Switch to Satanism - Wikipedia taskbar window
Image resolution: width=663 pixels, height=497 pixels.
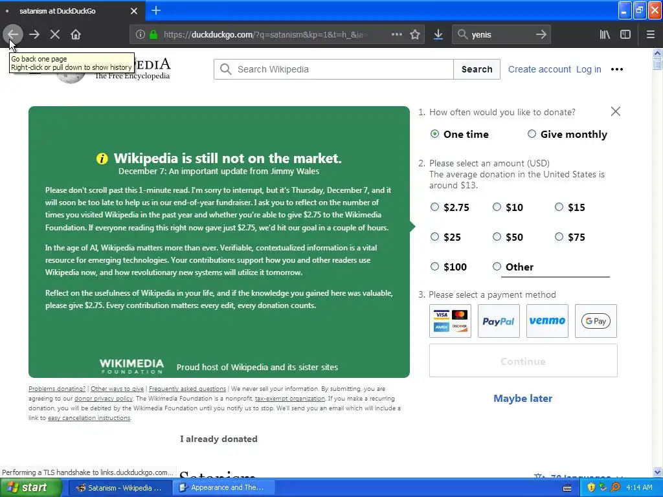tap(120, 488)
